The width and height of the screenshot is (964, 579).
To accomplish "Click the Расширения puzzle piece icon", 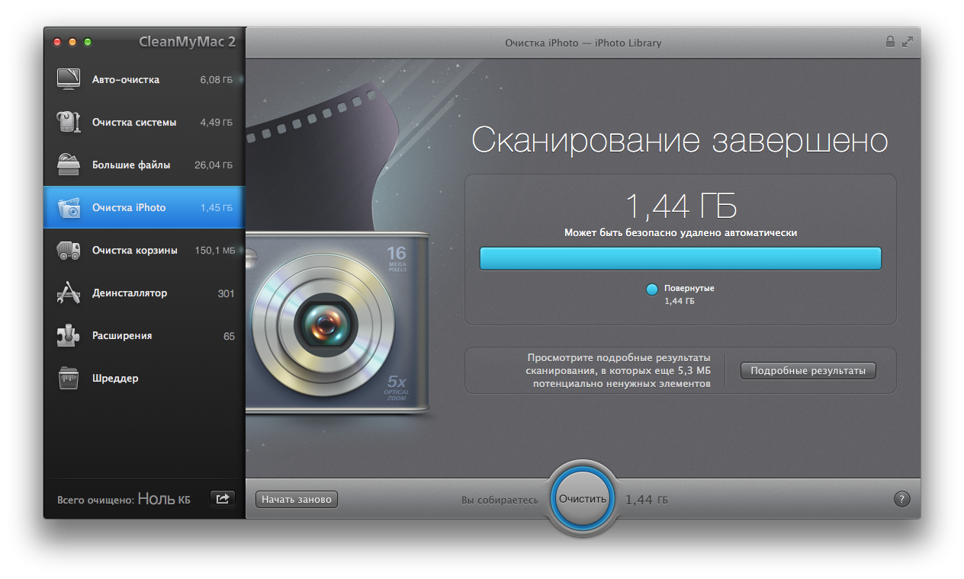I will (69, 335).
